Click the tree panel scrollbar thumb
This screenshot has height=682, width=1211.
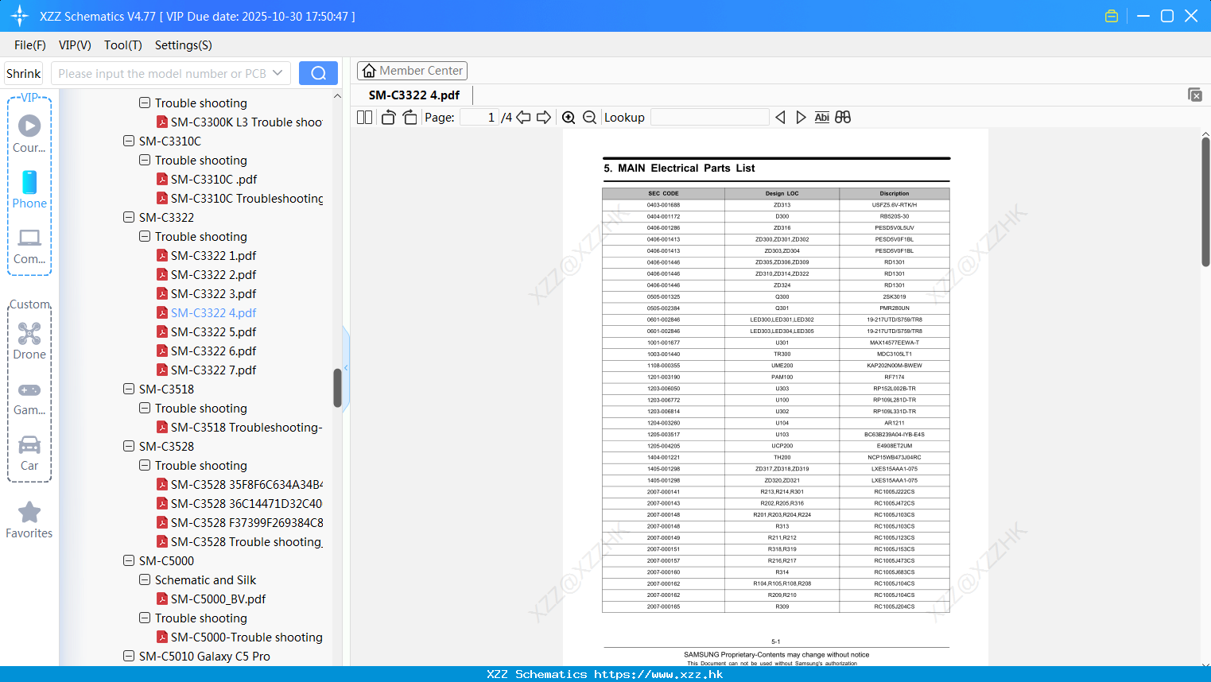[x=337, y=388]
